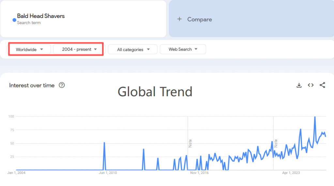Click the Apr 1, 2023 axis label
Image resolution: width=334 pixels, height=186 pixels.
(x=291, y=173)
